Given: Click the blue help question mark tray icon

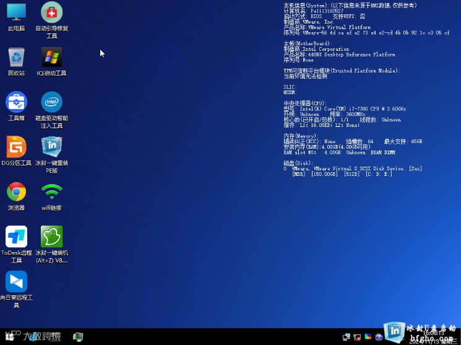Looking at the screenshot, I should [379, 337].
